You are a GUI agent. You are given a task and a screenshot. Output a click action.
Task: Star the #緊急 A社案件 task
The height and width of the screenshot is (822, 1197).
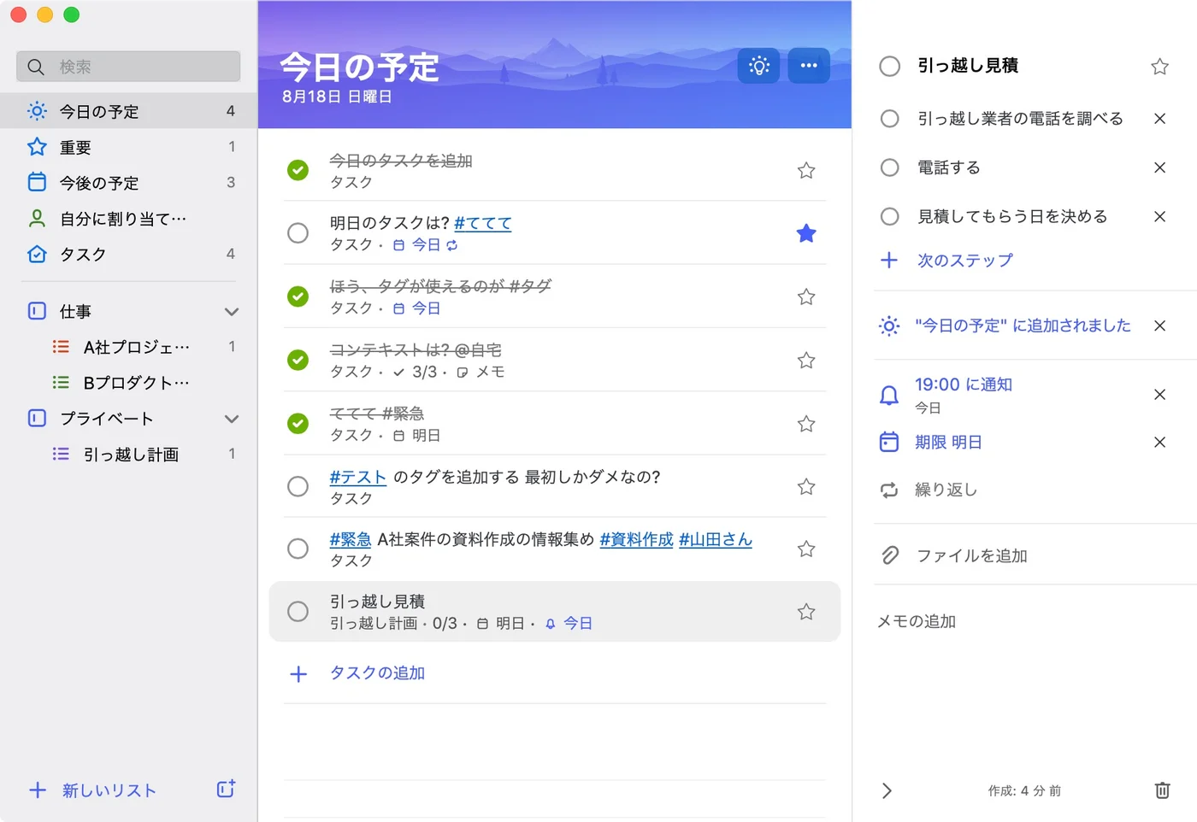[806, 549]
